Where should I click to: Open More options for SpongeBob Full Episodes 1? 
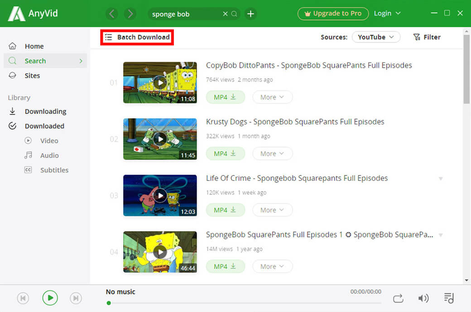point(273,266)
